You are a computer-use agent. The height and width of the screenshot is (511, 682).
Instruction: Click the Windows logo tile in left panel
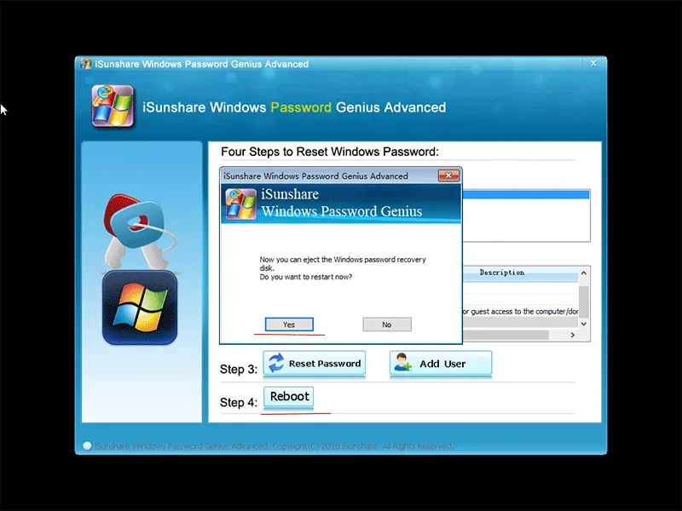(x=140, y=307)
